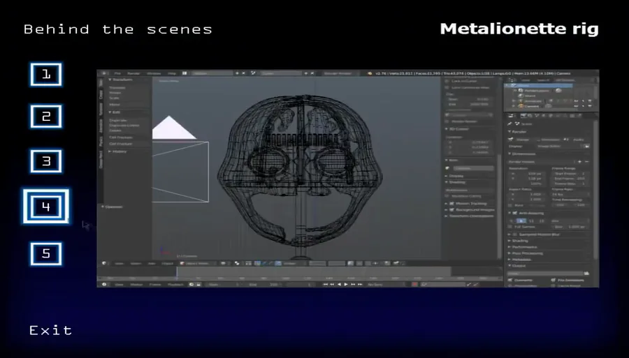This screenshot has height=358, width=629.
Task: Open Blender's Help menu
Action: [x=172, y=73]
